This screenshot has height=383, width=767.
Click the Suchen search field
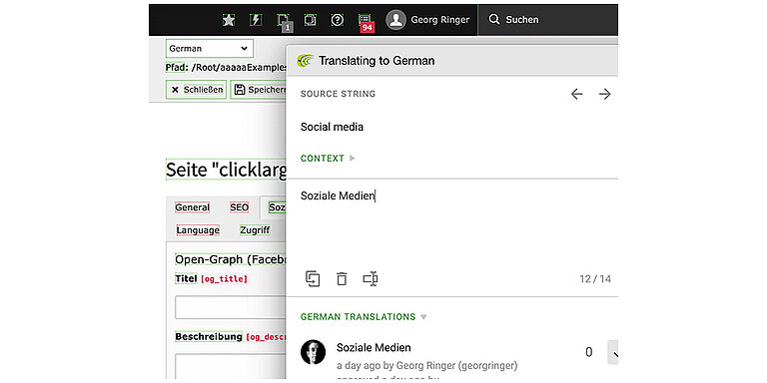pos(548,20)
